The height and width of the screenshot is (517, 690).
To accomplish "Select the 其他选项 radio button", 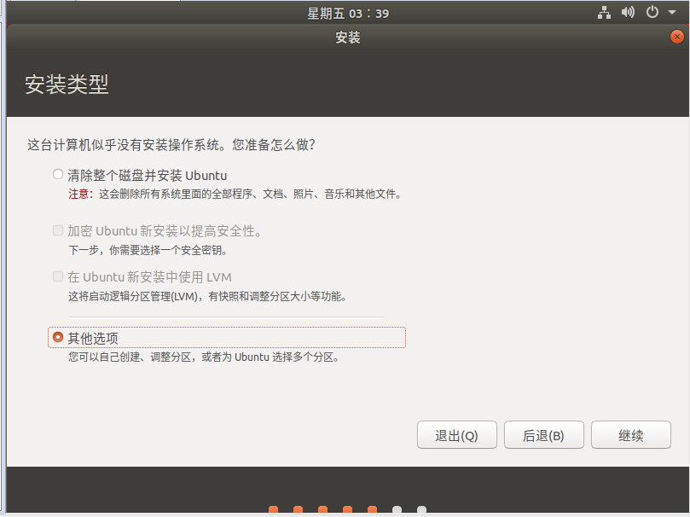I will tap(58, 337).
